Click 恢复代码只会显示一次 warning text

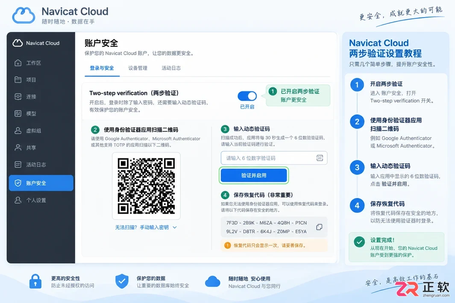point(270,245)
